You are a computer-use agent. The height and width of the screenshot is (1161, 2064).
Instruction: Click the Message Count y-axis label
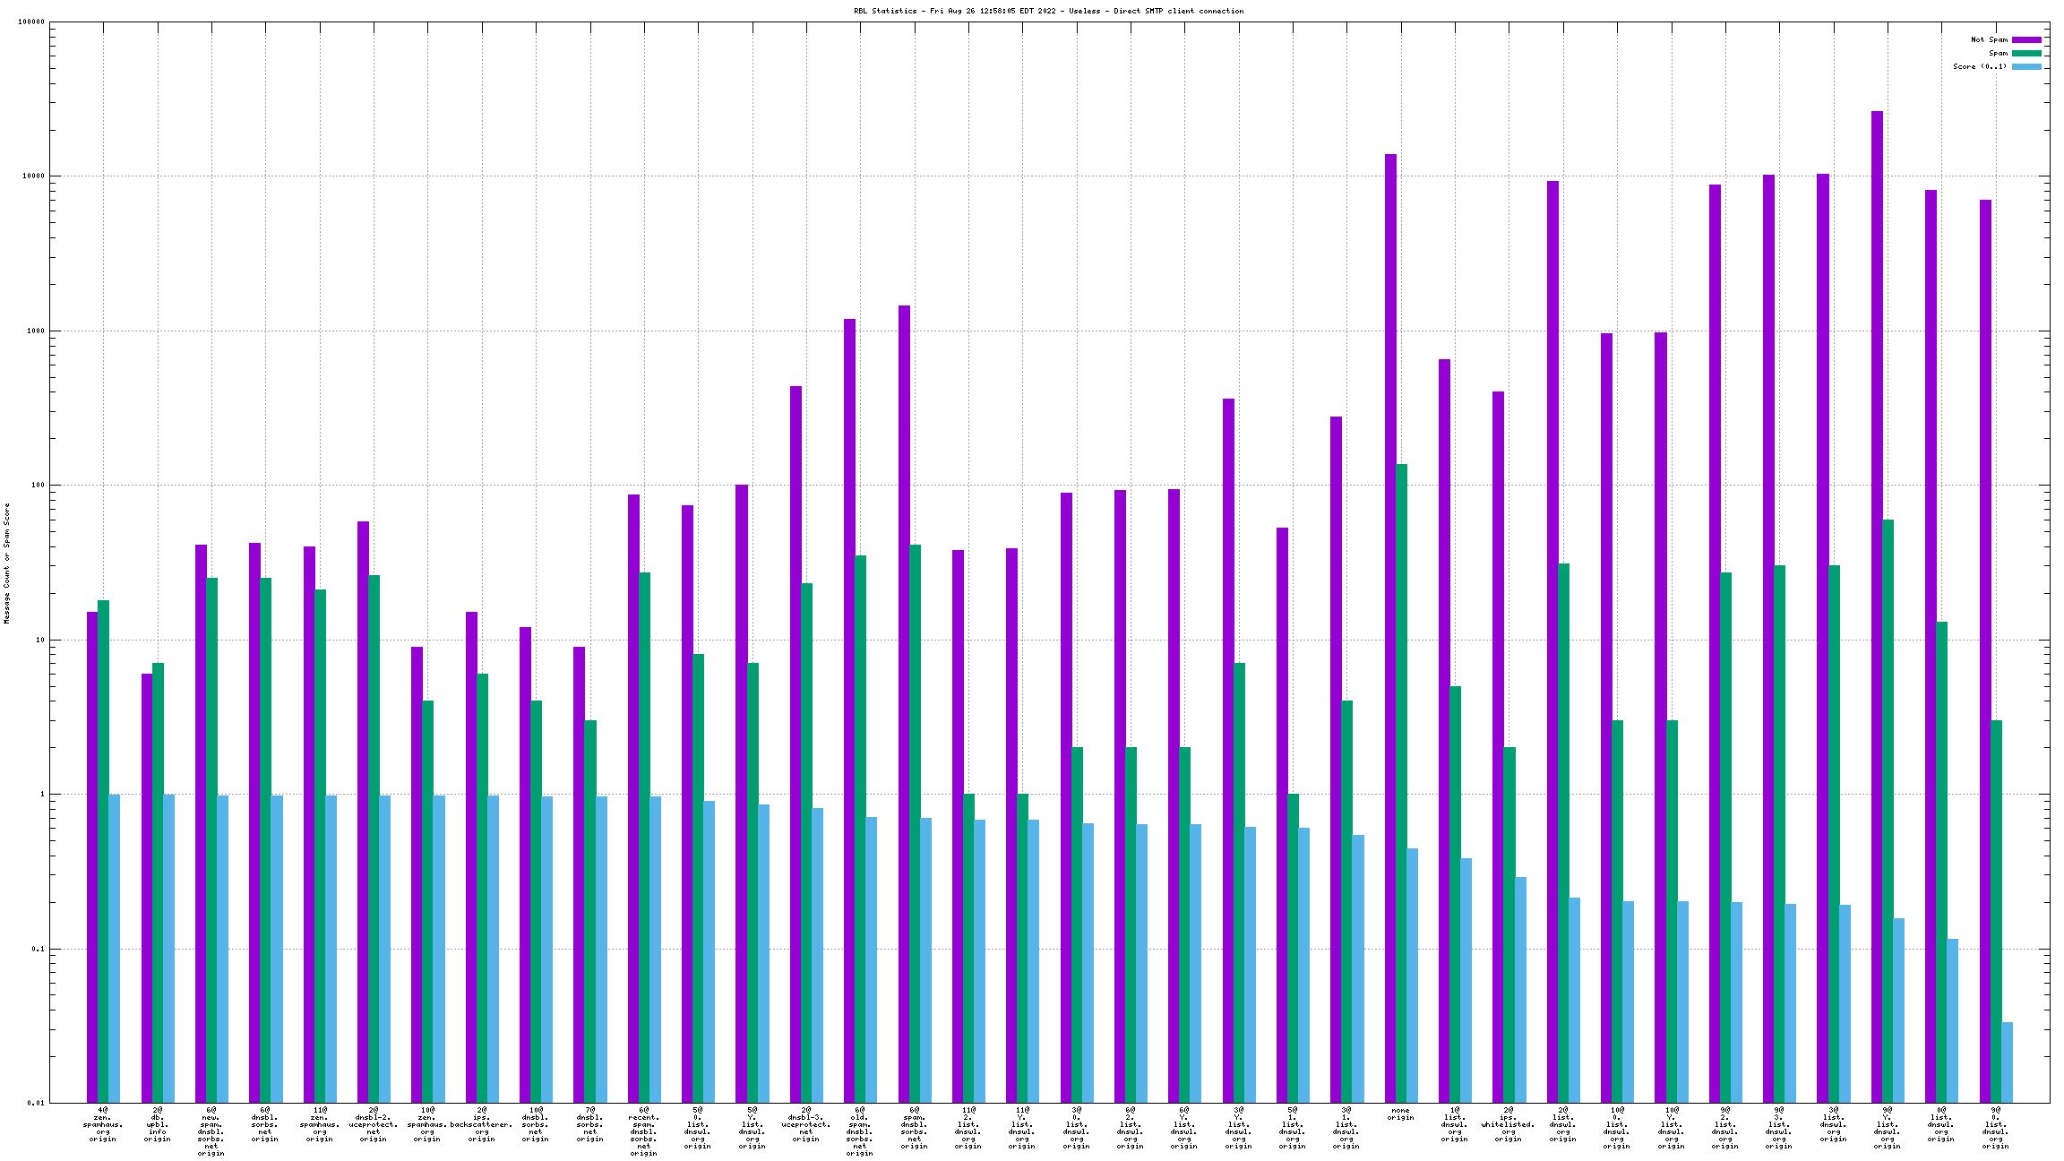pyautogui.click(x=7, y=563)
